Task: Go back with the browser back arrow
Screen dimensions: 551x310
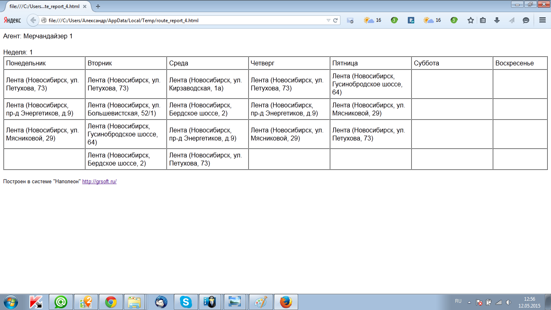Action: coord(33,20)
